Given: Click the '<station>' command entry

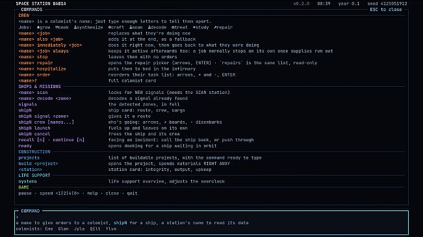Looking at the screenshot, I should point(30,170).
